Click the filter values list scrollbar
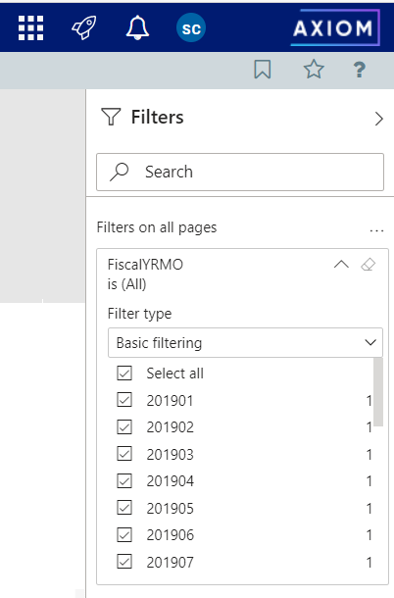Viewport: 394px width, 598px height. [x=378, y=392]
